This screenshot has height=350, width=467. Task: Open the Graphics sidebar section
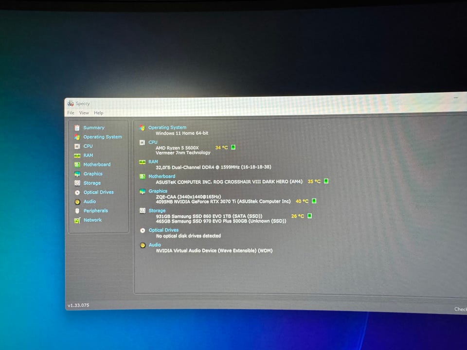93,174
